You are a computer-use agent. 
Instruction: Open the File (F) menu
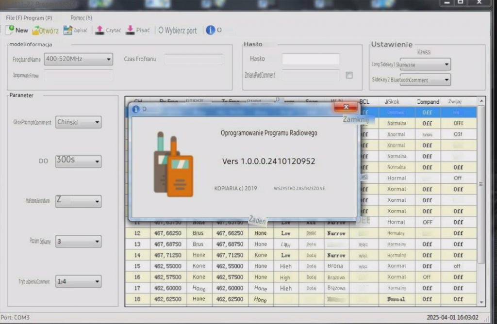(x=14, y=18)
